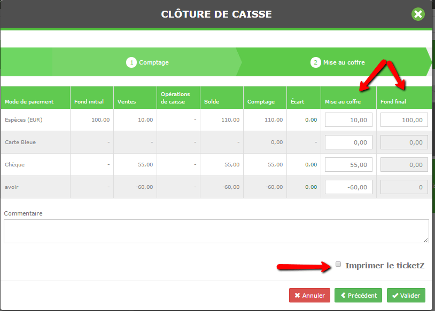Confirm the closing with Valider

406,295
